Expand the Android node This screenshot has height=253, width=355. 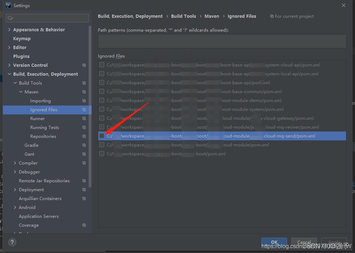(x=15, y=207)
